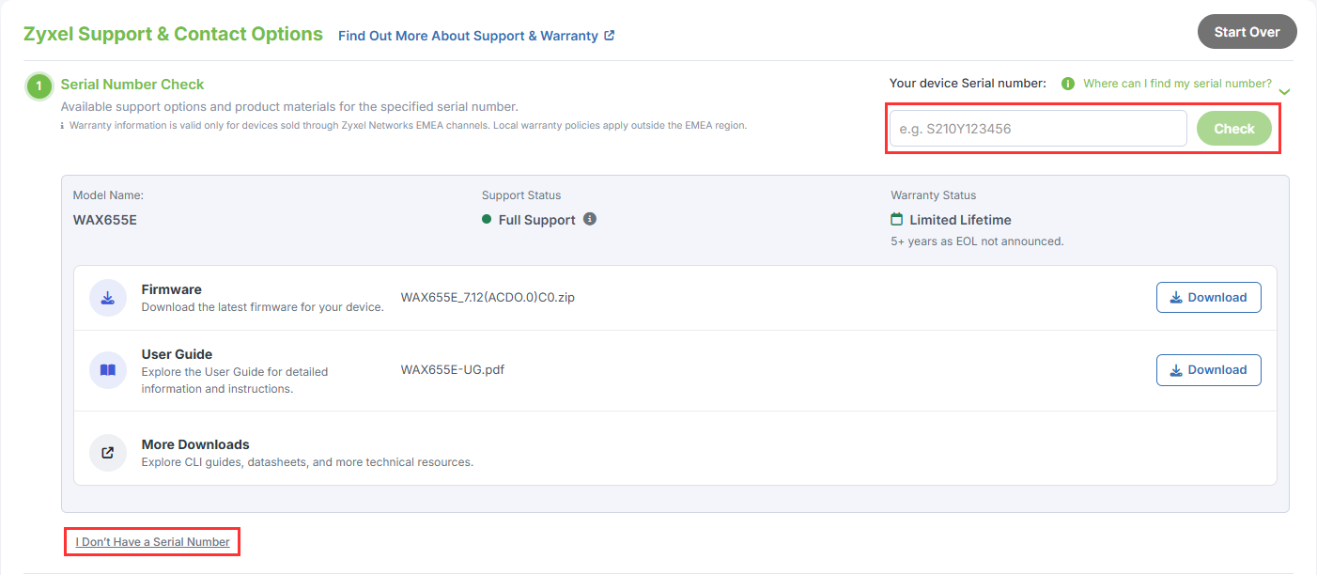This screenshot has width=1317, height=575.
Task: Click I Don't Have a Serial Number
Action: pyautogui.click(x=153, y=542)
